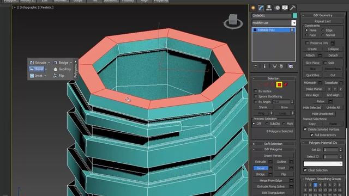Screen dimensions: 349x196
Task: Open viewport [+] general menu
Action: coord(15,7)
